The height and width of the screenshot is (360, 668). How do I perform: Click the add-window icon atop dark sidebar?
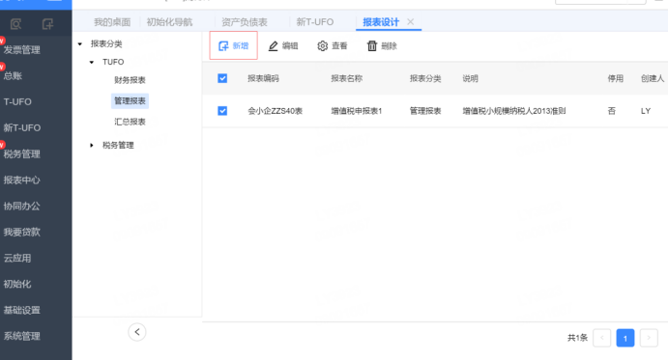(x=47, y=24)
